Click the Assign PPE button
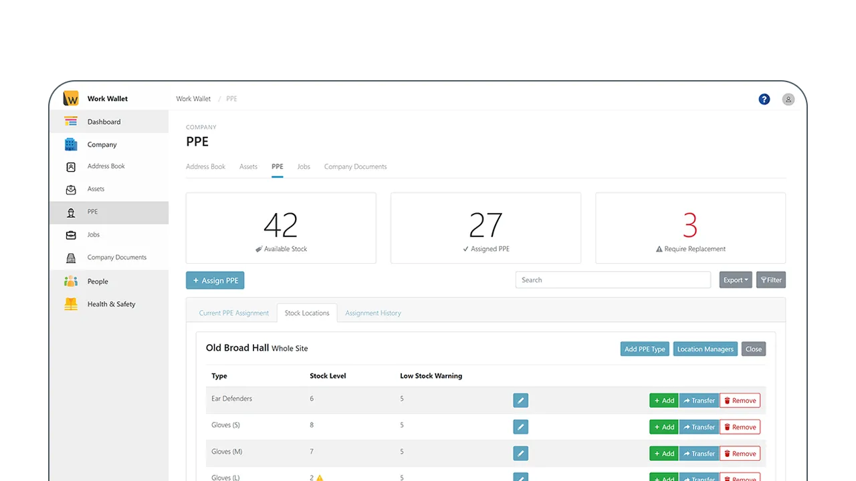The height and width of the screenshot is (481, 856). pyautogui.click(x=215, y=280)
